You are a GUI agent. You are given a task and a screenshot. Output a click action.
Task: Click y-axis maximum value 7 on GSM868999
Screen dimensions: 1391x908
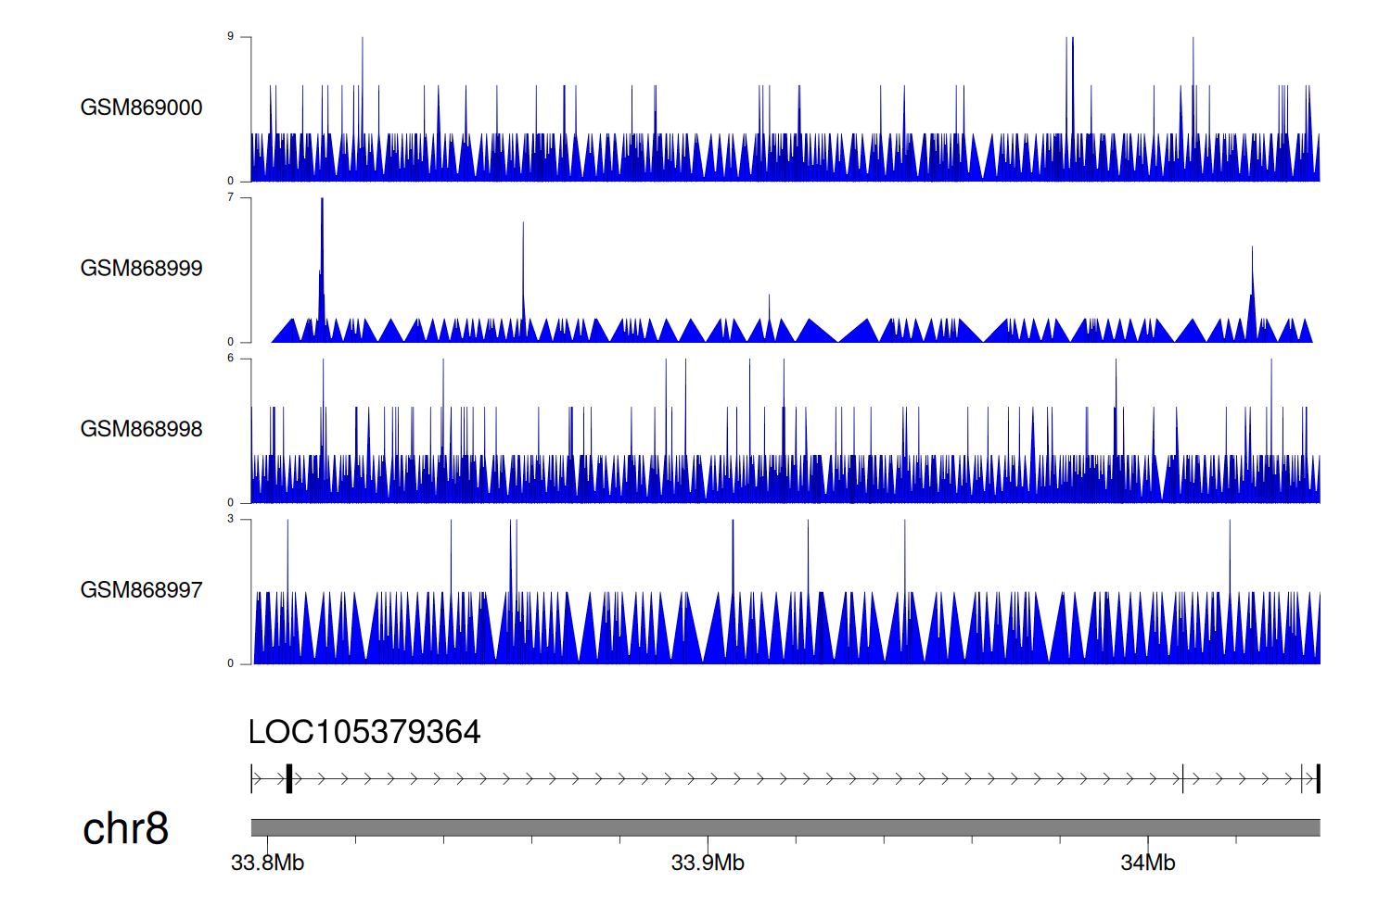point(231,197)
